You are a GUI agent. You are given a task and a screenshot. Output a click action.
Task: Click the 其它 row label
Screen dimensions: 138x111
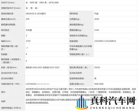pyautogui.click(x=4, y=92)
